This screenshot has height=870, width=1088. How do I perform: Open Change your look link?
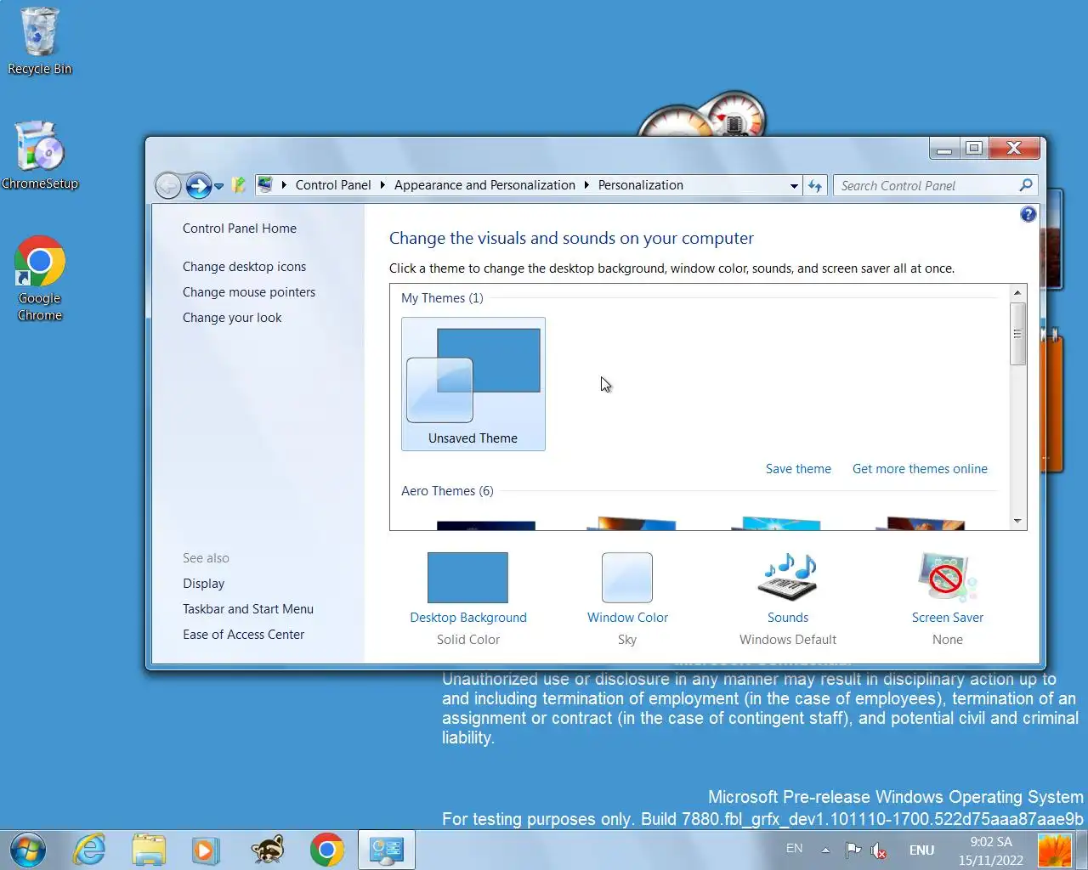[x=232, y=318]
